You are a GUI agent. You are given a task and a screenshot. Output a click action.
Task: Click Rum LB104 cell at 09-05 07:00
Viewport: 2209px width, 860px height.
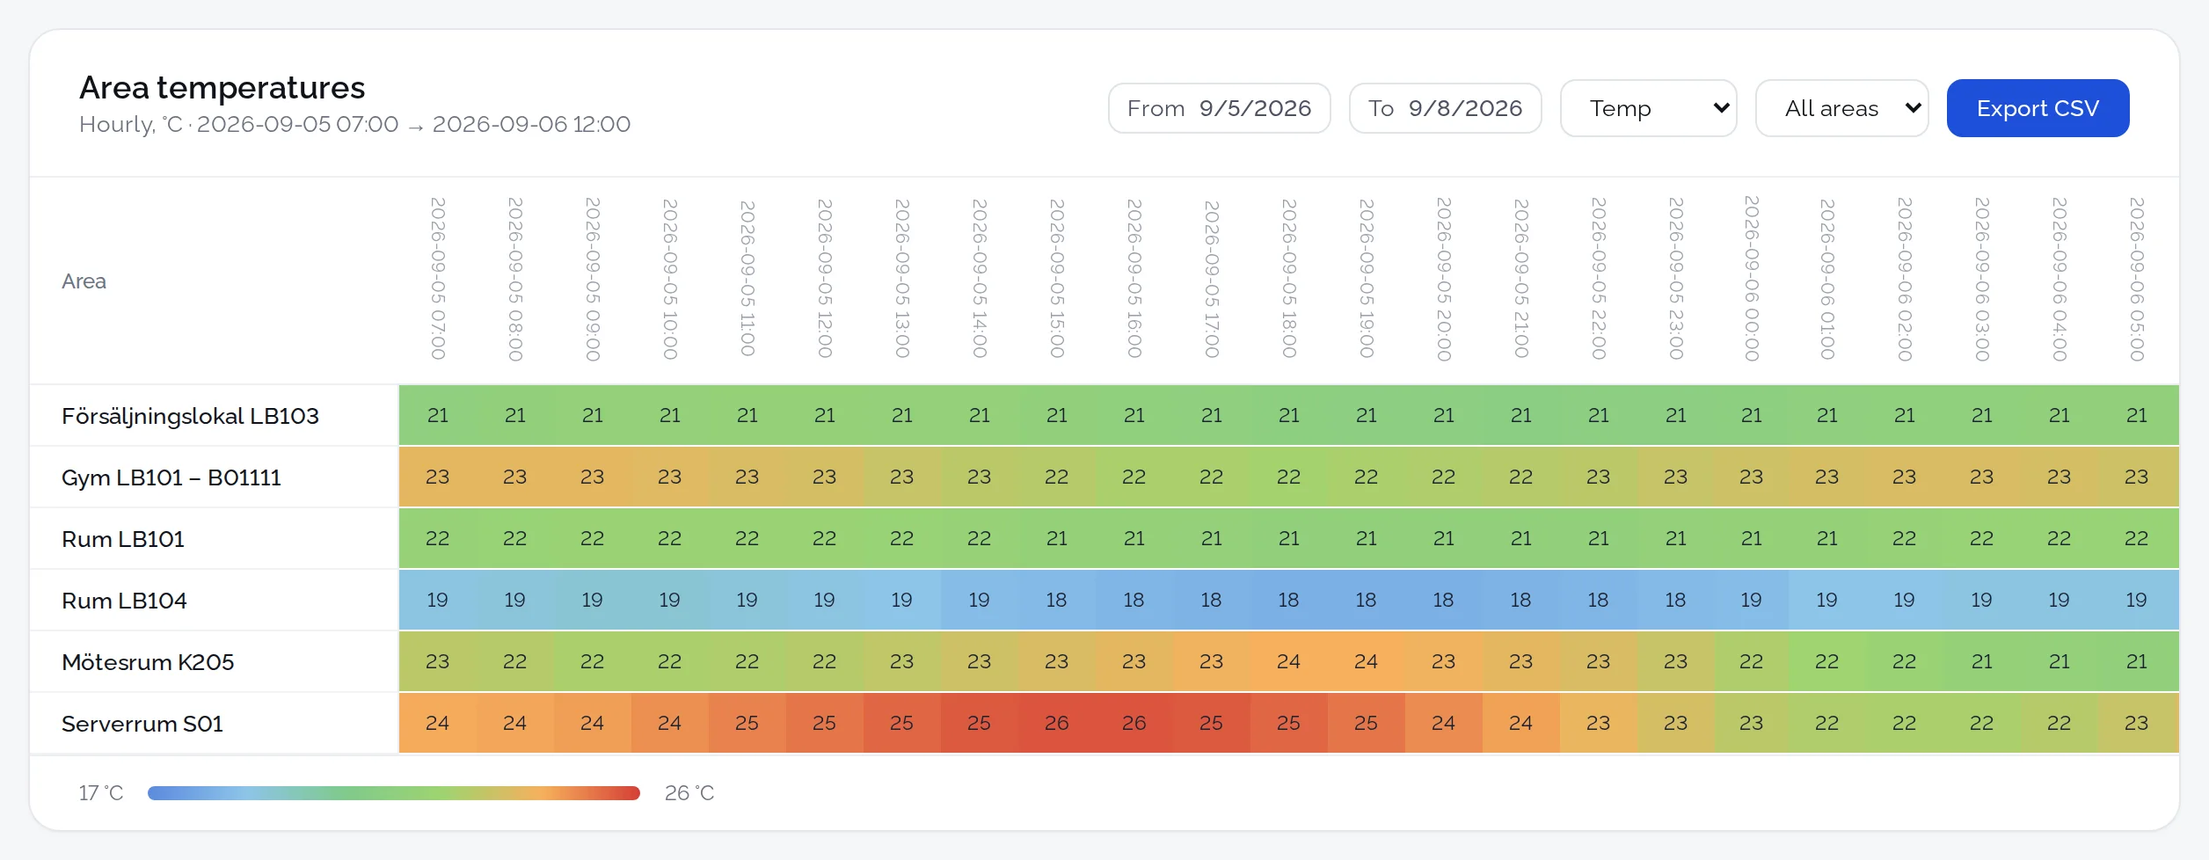coord(438,600)
